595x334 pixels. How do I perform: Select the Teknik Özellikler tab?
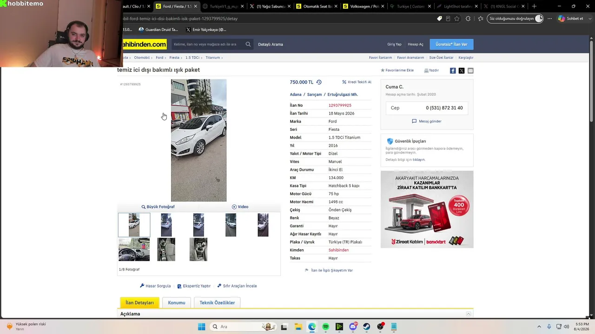[217, 302]
